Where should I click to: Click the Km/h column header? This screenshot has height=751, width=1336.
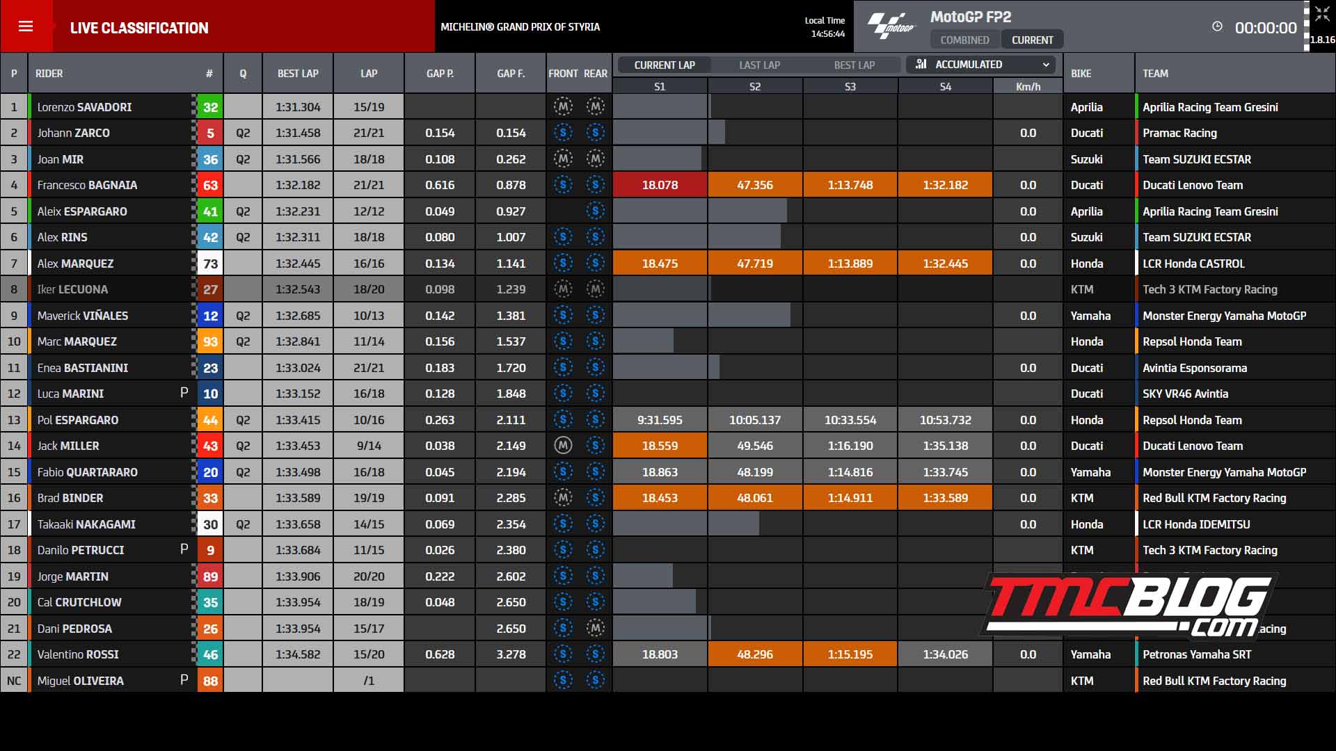coord(1028,86)
